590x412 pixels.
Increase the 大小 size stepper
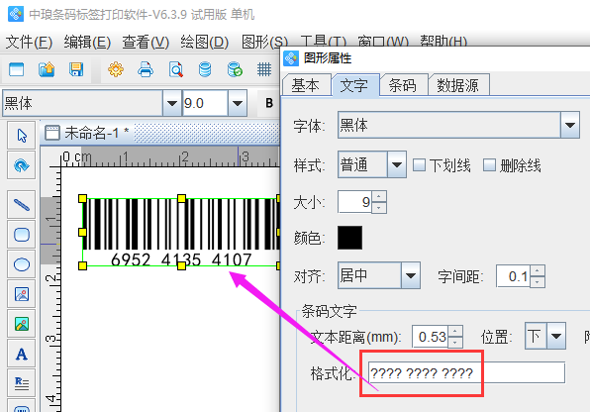(x=379, y=196)
